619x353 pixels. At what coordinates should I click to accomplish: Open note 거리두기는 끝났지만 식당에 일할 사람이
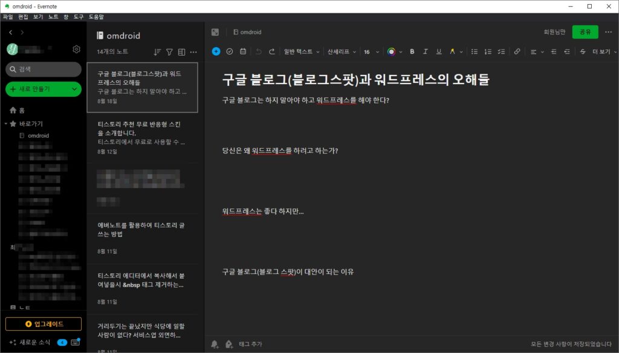click(142, 334)
